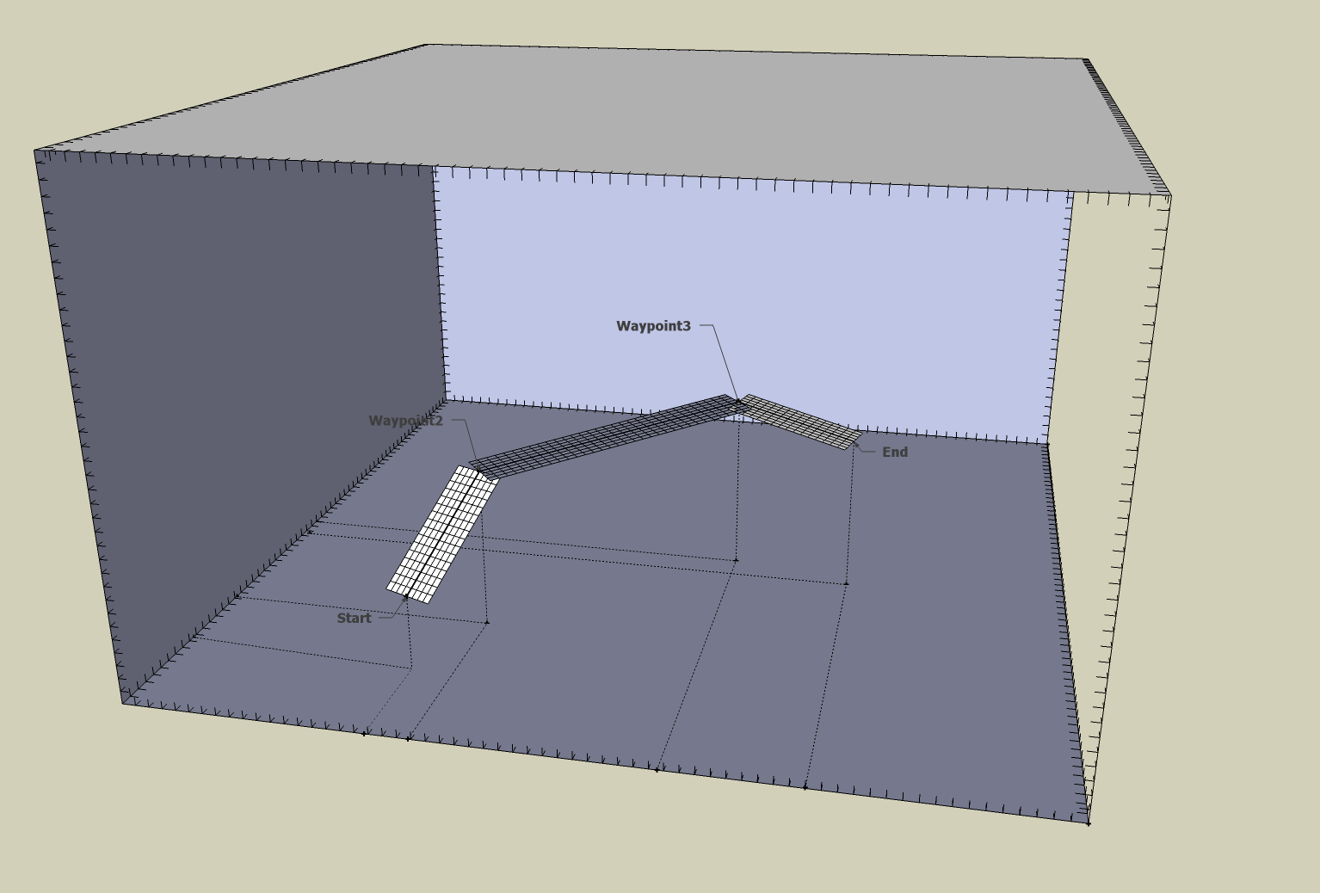The image size is (1320, 893).
Task: Click the Start text label
Action: click(354, 618)
